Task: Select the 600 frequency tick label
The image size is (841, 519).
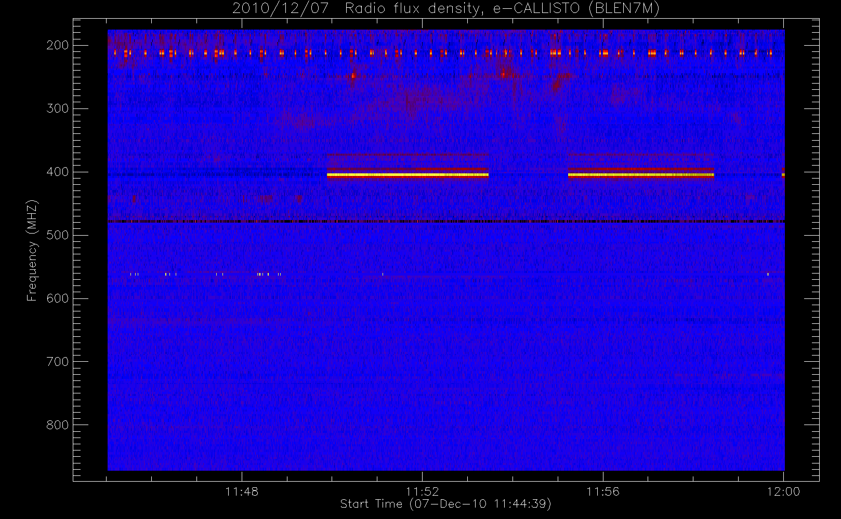Action: coord(58,298)
